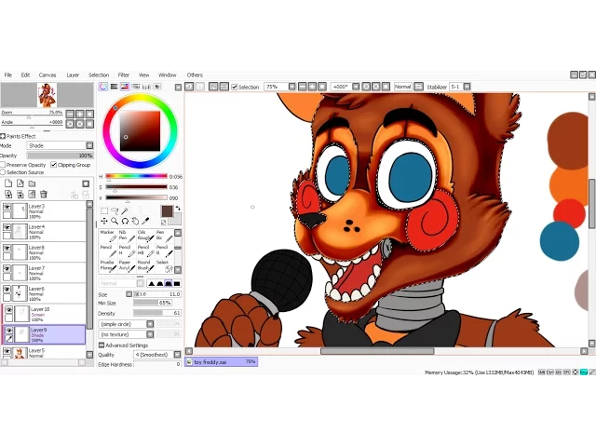The image size is (596, 447).
Task: Adjust the brush Min Size slider
Action: click(153, 303)
